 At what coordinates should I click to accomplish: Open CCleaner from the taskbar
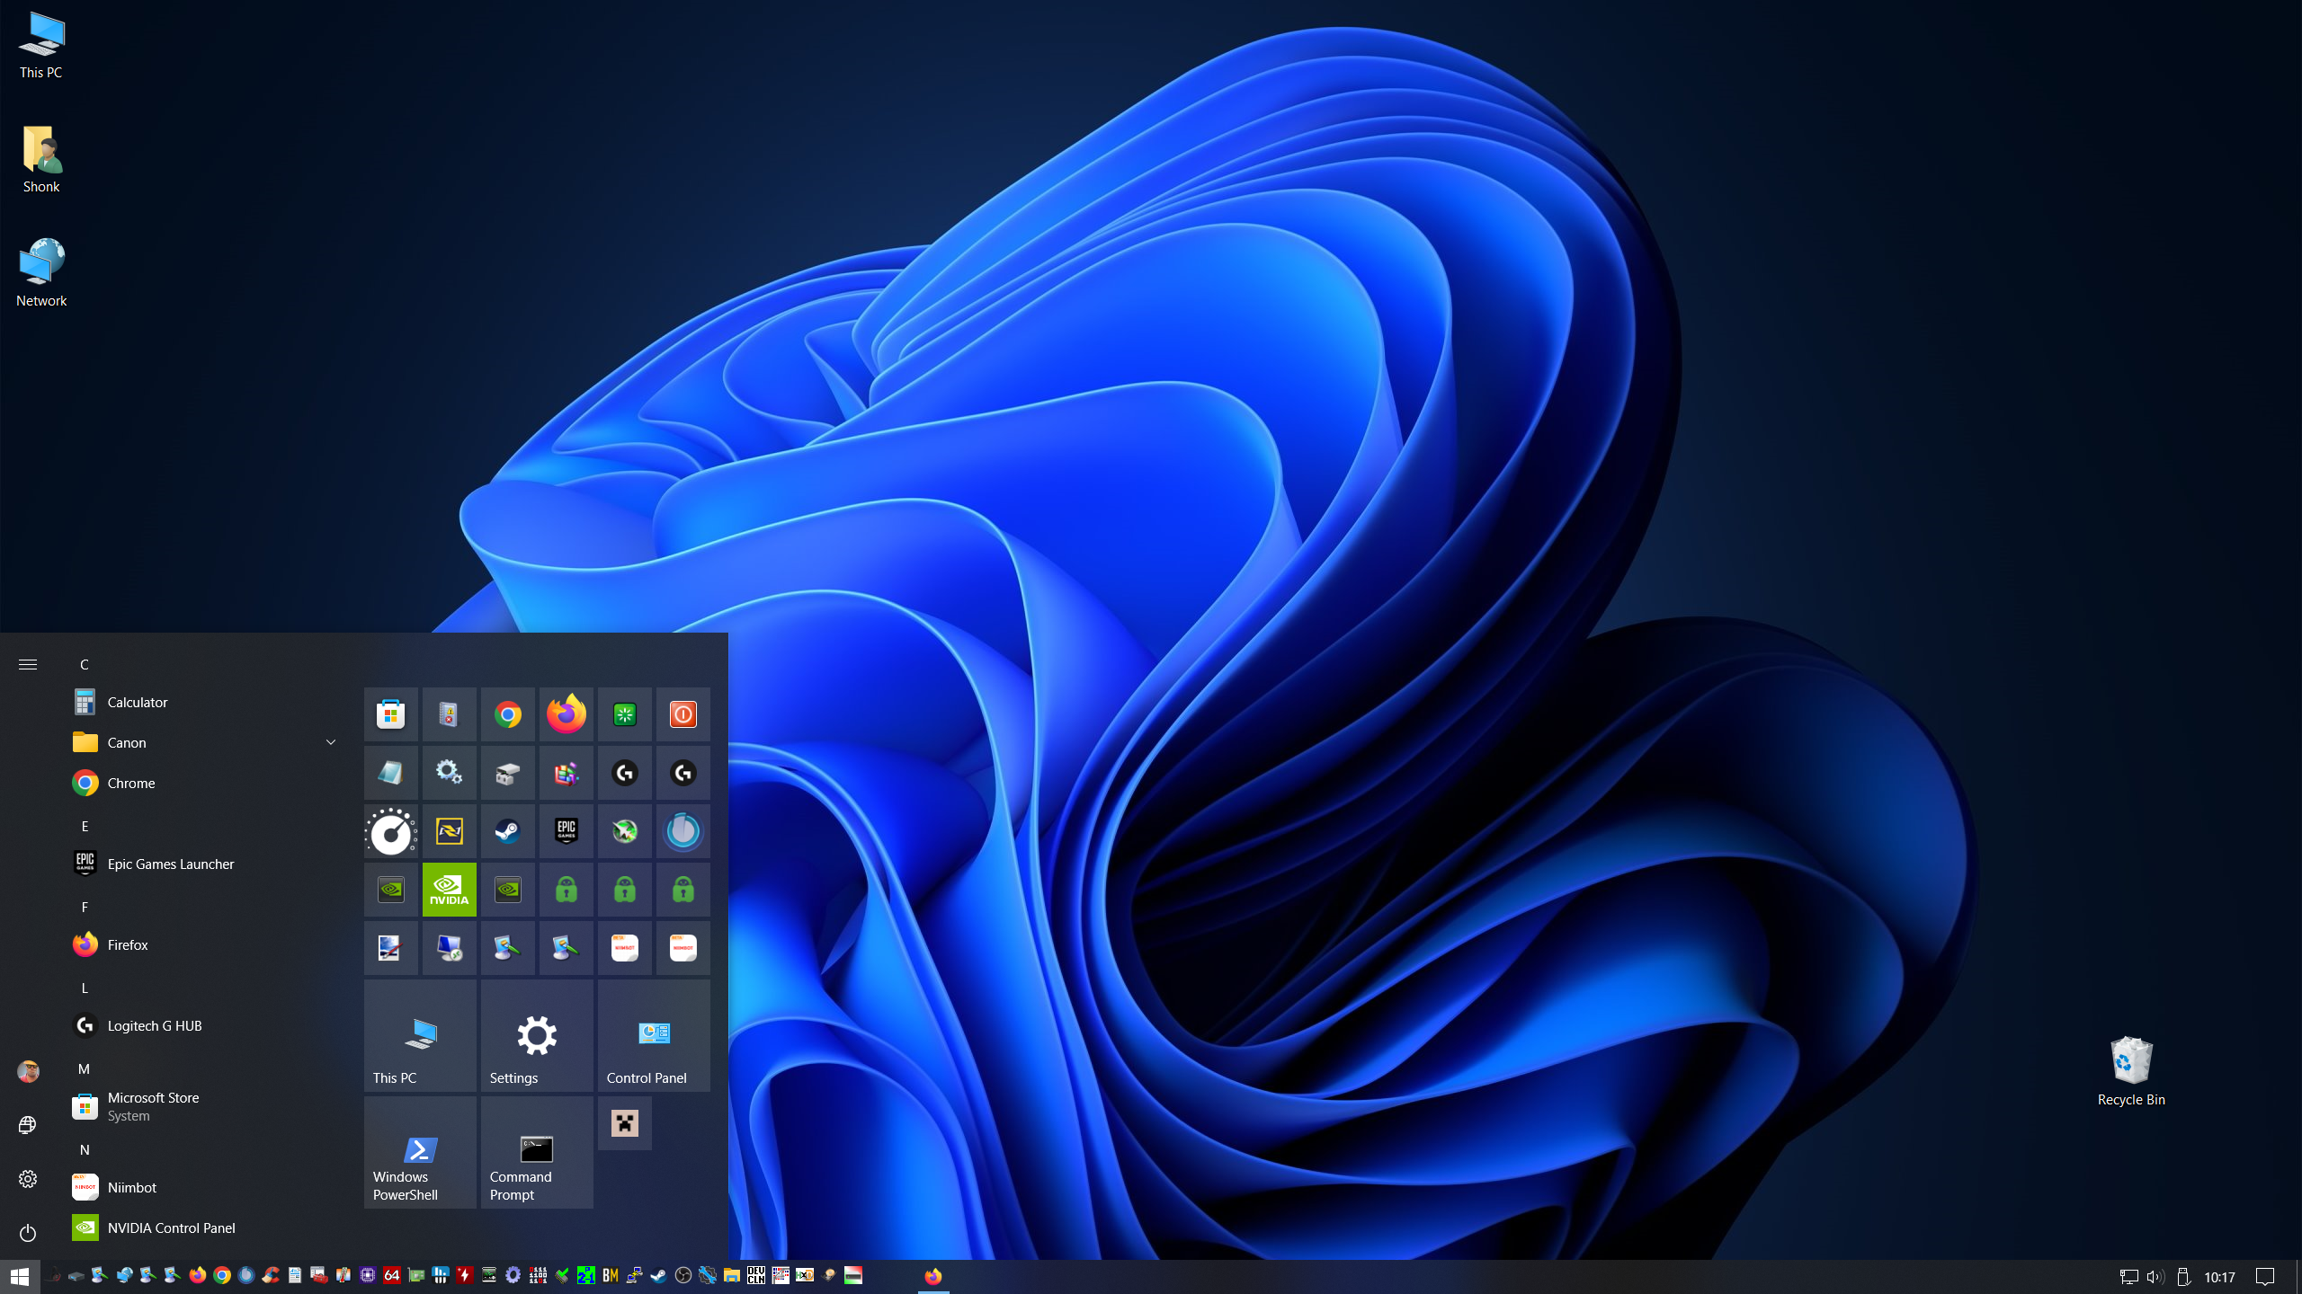click(x=271, y=1275)
